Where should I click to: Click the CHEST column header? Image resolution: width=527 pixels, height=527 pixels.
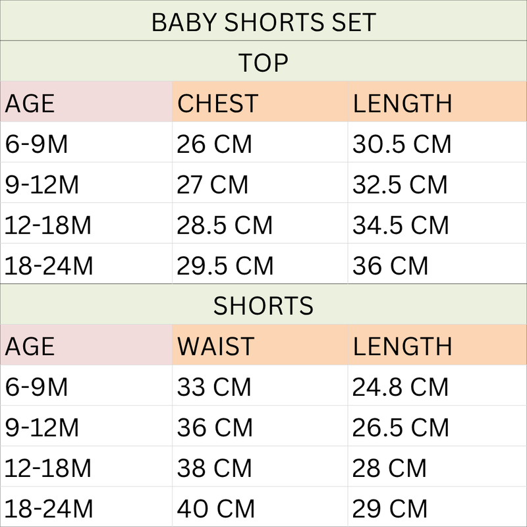pos(260,101)
